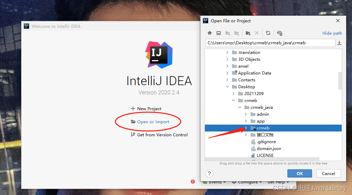Click the red error notification icon

coord(193,182)
